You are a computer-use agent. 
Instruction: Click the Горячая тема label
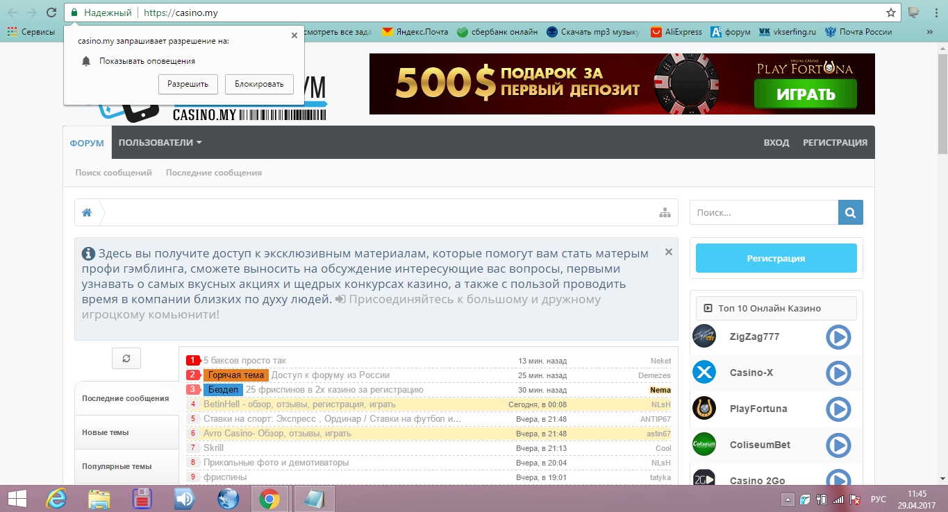point(236,375)
